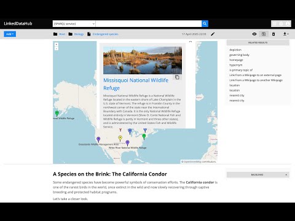
Task: Open the settings gear icon in navbar
Action: click(281, 24)
